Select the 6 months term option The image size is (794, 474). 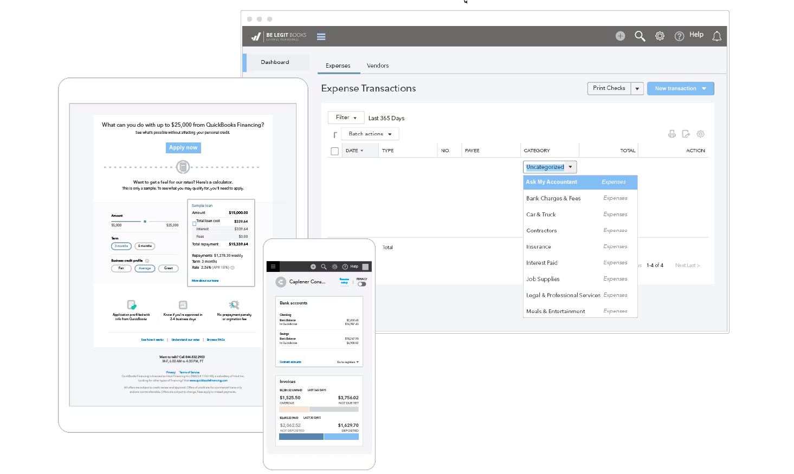click(145, 246)
